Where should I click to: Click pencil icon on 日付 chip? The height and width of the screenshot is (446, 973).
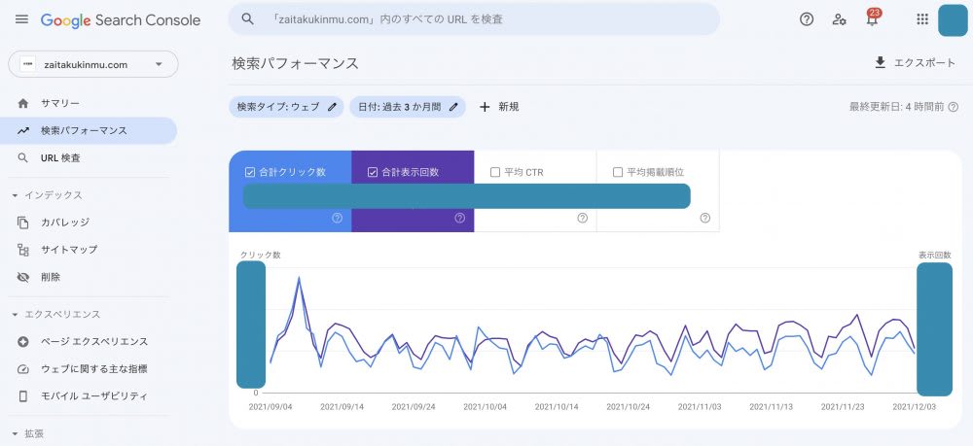(453, 107)
